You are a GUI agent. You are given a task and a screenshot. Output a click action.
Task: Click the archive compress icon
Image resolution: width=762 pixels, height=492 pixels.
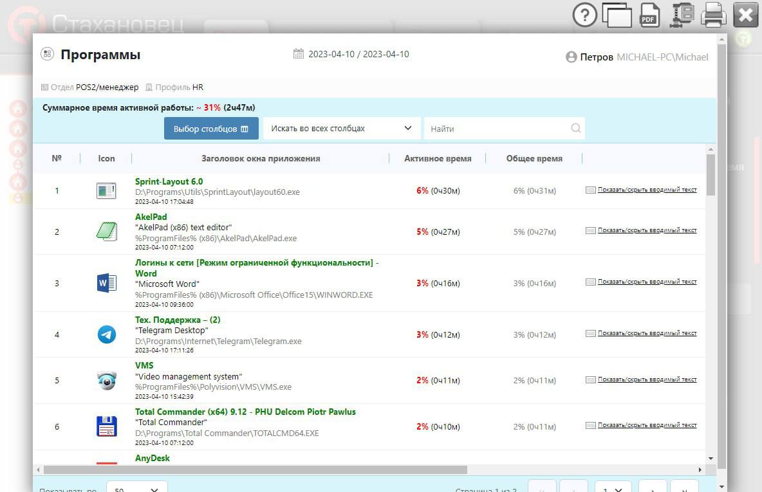click(x=681, y=15)
